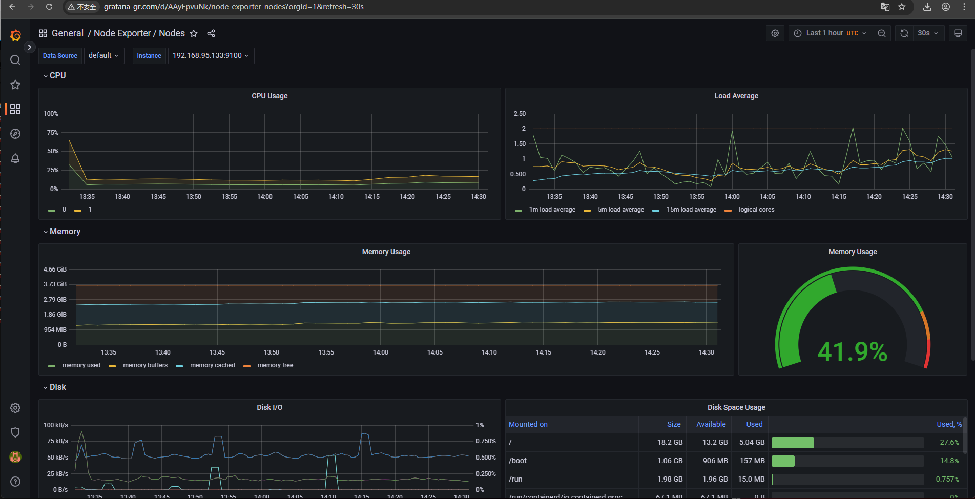Open the user profile avatar
The width and height of the screenshot is (975, 499).
(x=15, y=457)
